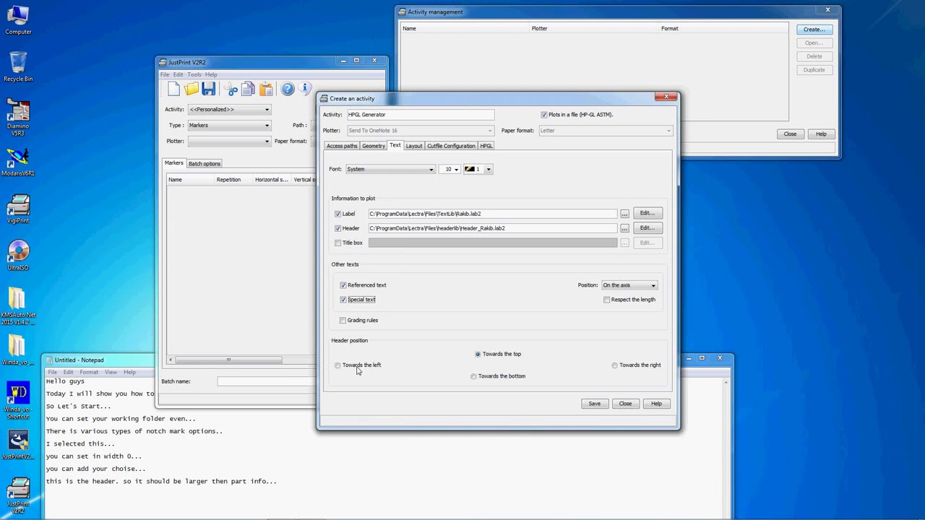Open the Plotter dropdown in JustPrint window

click(229, 142)
